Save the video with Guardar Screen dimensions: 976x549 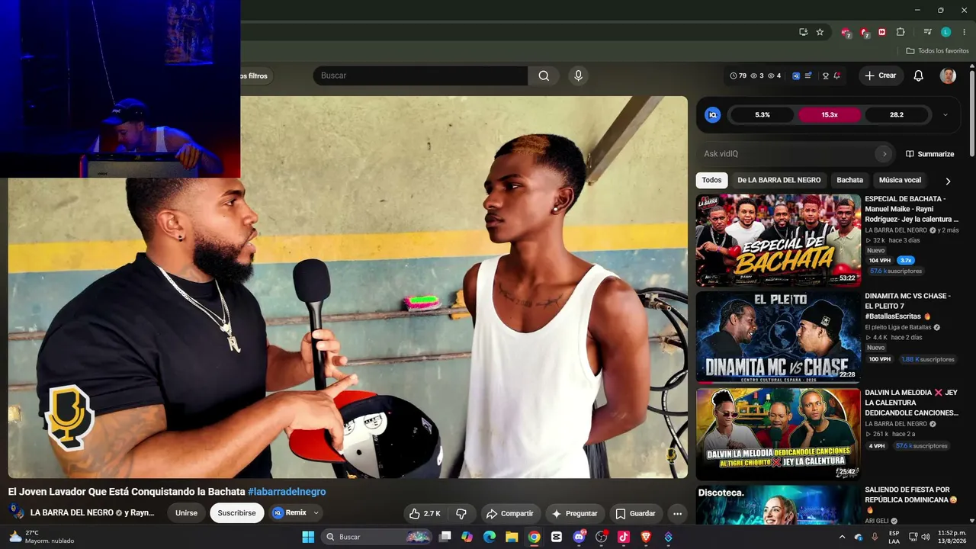pos(636,513)
